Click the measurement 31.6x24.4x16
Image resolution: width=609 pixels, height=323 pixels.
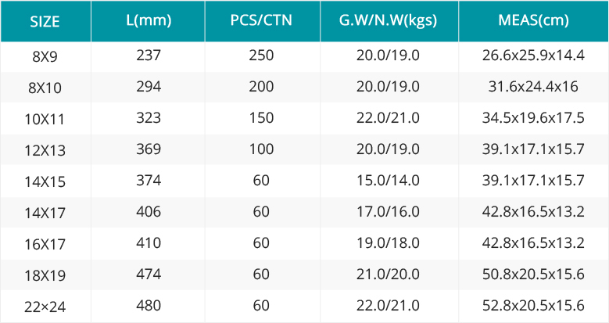click(x=533, y=86)
